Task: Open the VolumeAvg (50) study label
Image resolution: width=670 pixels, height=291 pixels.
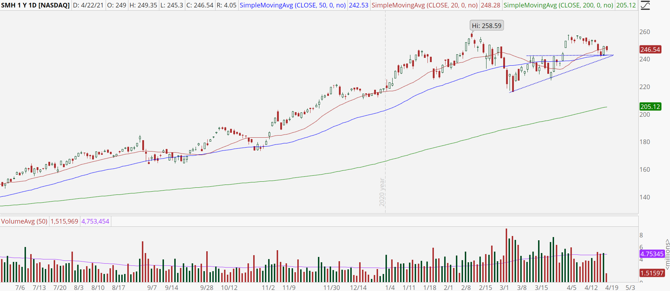Action: tap(24, 221)
